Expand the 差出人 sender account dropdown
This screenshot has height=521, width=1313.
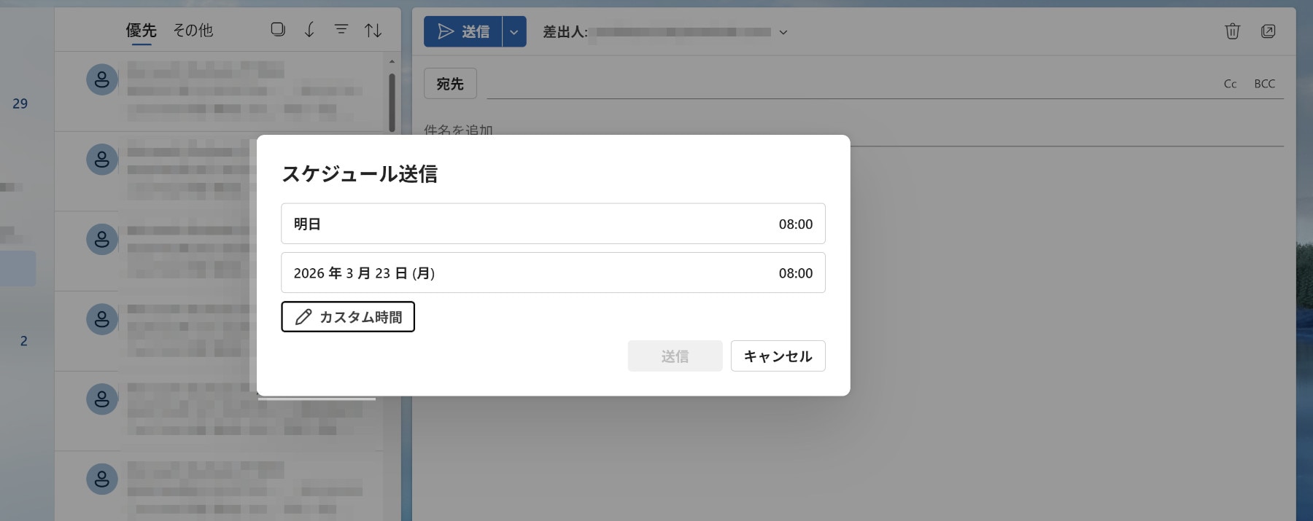point(783,32)
